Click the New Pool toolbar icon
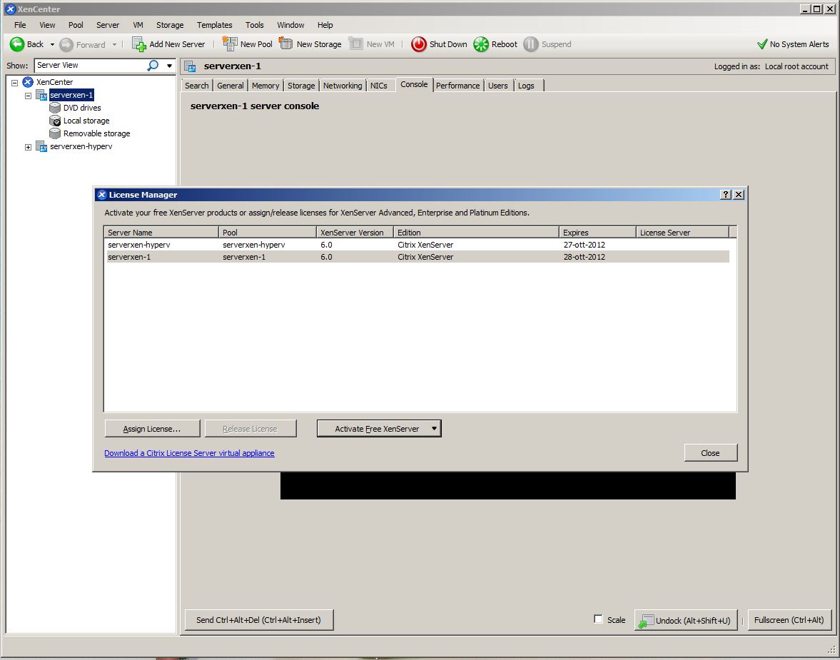 pos(230,44)
